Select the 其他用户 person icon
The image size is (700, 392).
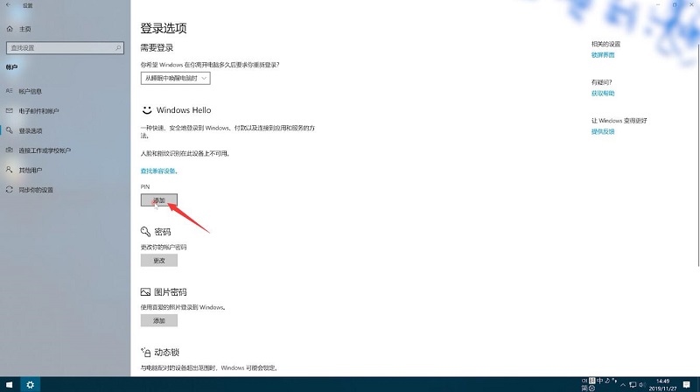click(x=10, y=170)
